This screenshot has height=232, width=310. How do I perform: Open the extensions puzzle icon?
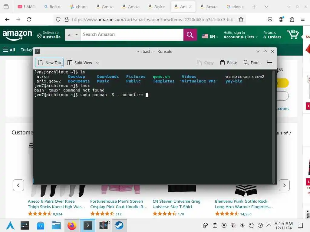coord(292,19)
